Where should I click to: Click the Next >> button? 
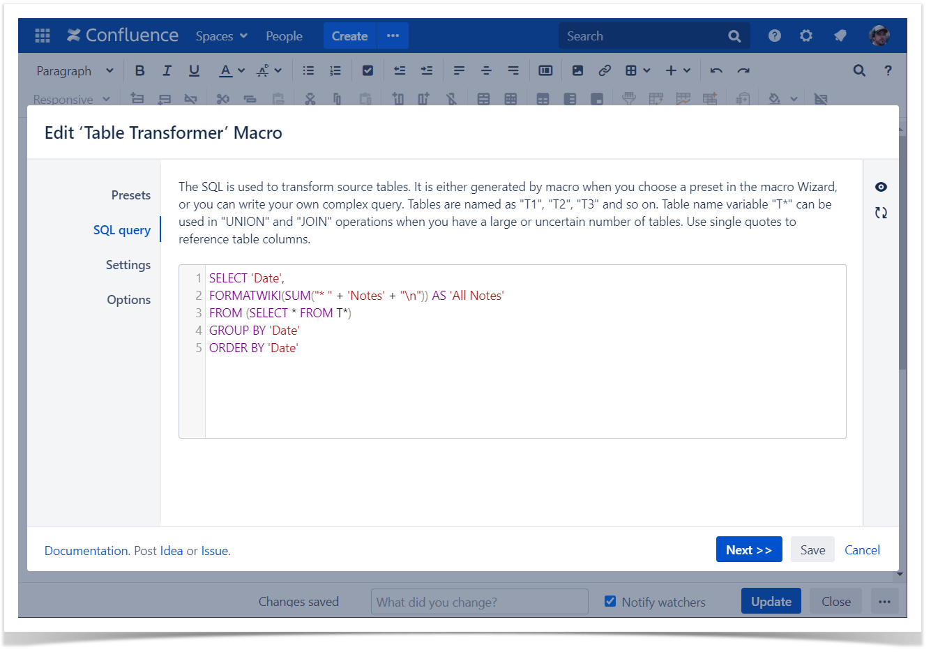point(748,549)
